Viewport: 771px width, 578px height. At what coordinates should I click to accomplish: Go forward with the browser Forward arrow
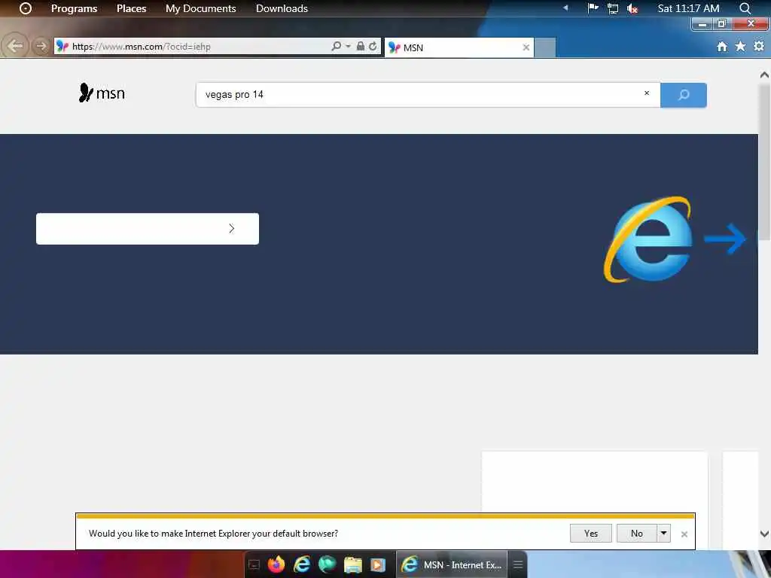coord(41,46)
